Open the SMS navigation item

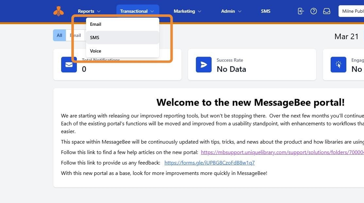(x=266, y=11)
